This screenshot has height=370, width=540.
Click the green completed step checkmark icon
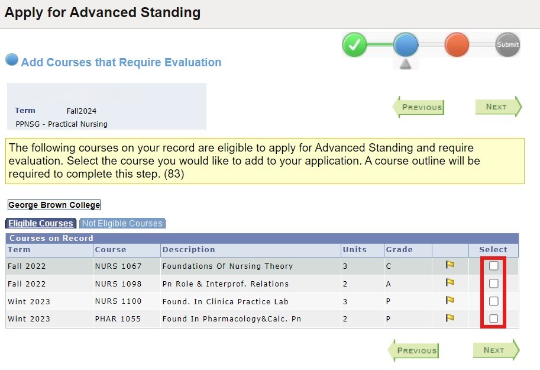355,44
